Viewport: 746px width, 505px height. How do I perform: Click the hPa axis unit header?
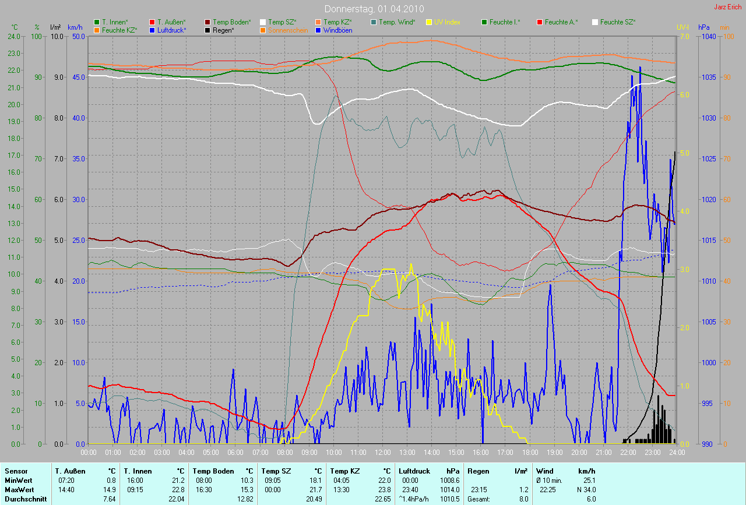tap(703, 27)
